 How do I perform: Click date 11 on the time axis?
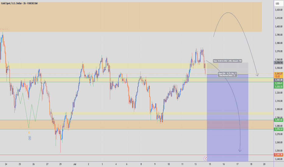(182, 164)
